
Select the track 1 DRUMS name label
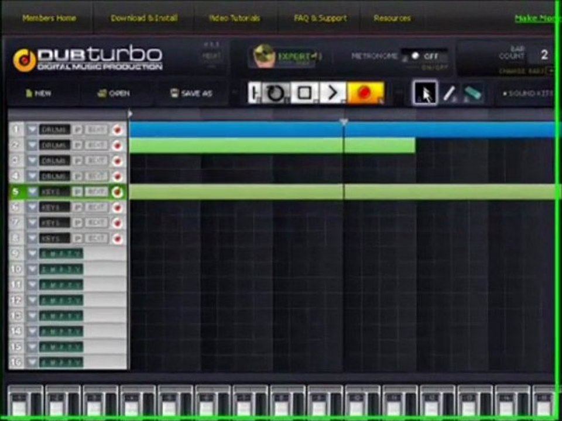(x=54, y=130)
